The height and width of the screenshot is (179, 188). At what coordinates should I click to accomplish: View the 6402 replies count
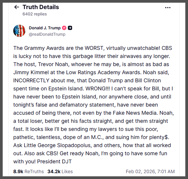click(35, 14)
